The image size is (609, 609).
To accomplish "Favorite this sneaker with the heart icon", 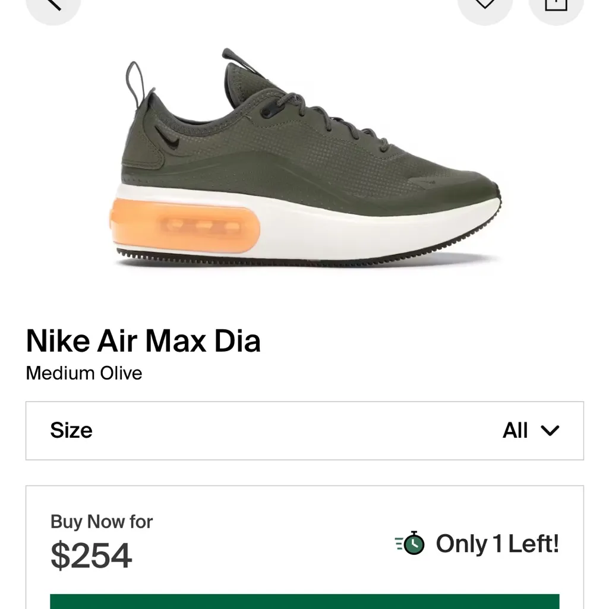I will (485, 5).
